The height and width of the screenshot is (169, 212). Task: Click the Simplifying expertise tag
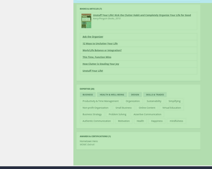coord(174,101)
